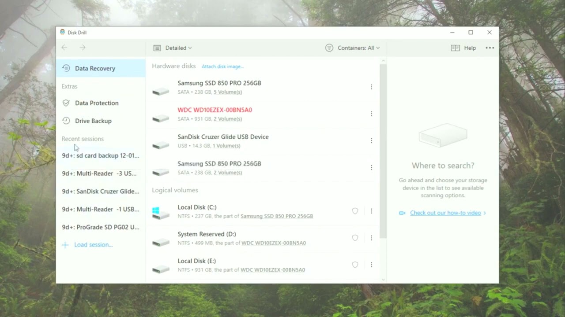Click the Logical volumes section header
The width and height of the screenshot is (565, 317).
(175, 190)
